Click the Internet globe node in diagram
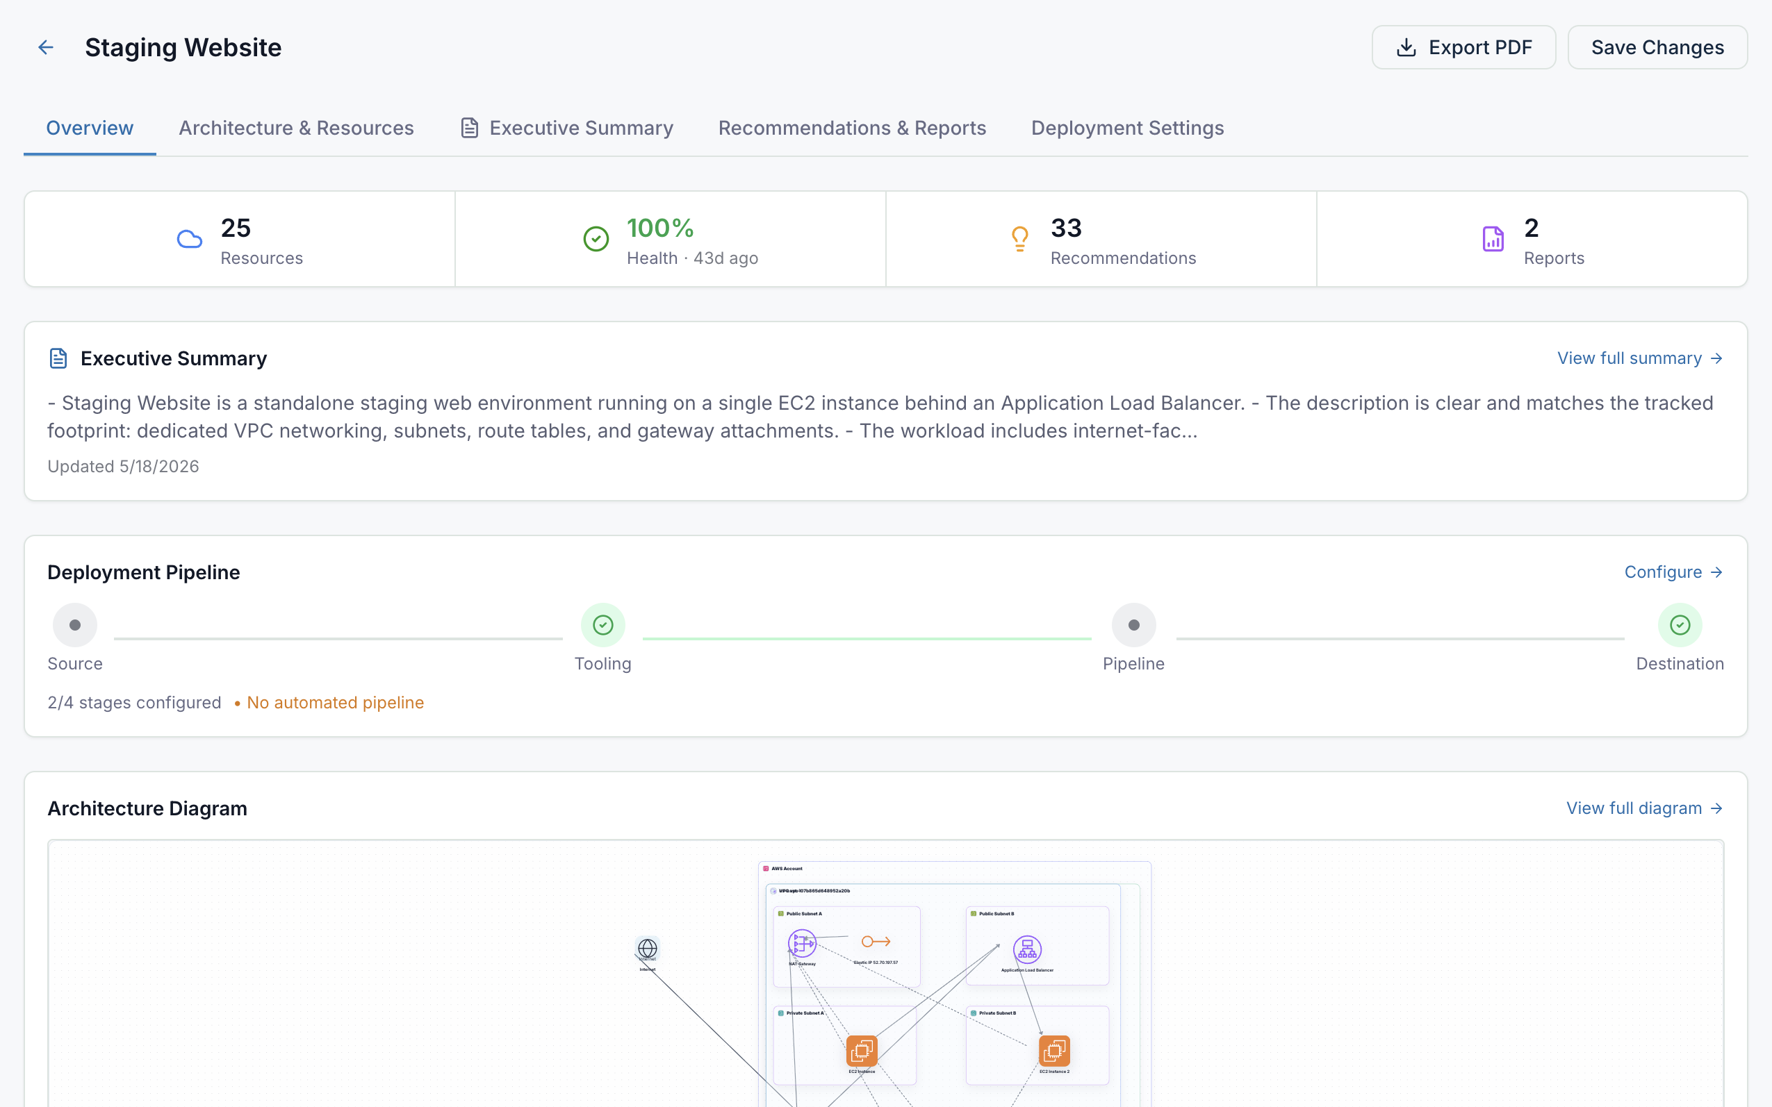1772x1107 pixels. 648,949
